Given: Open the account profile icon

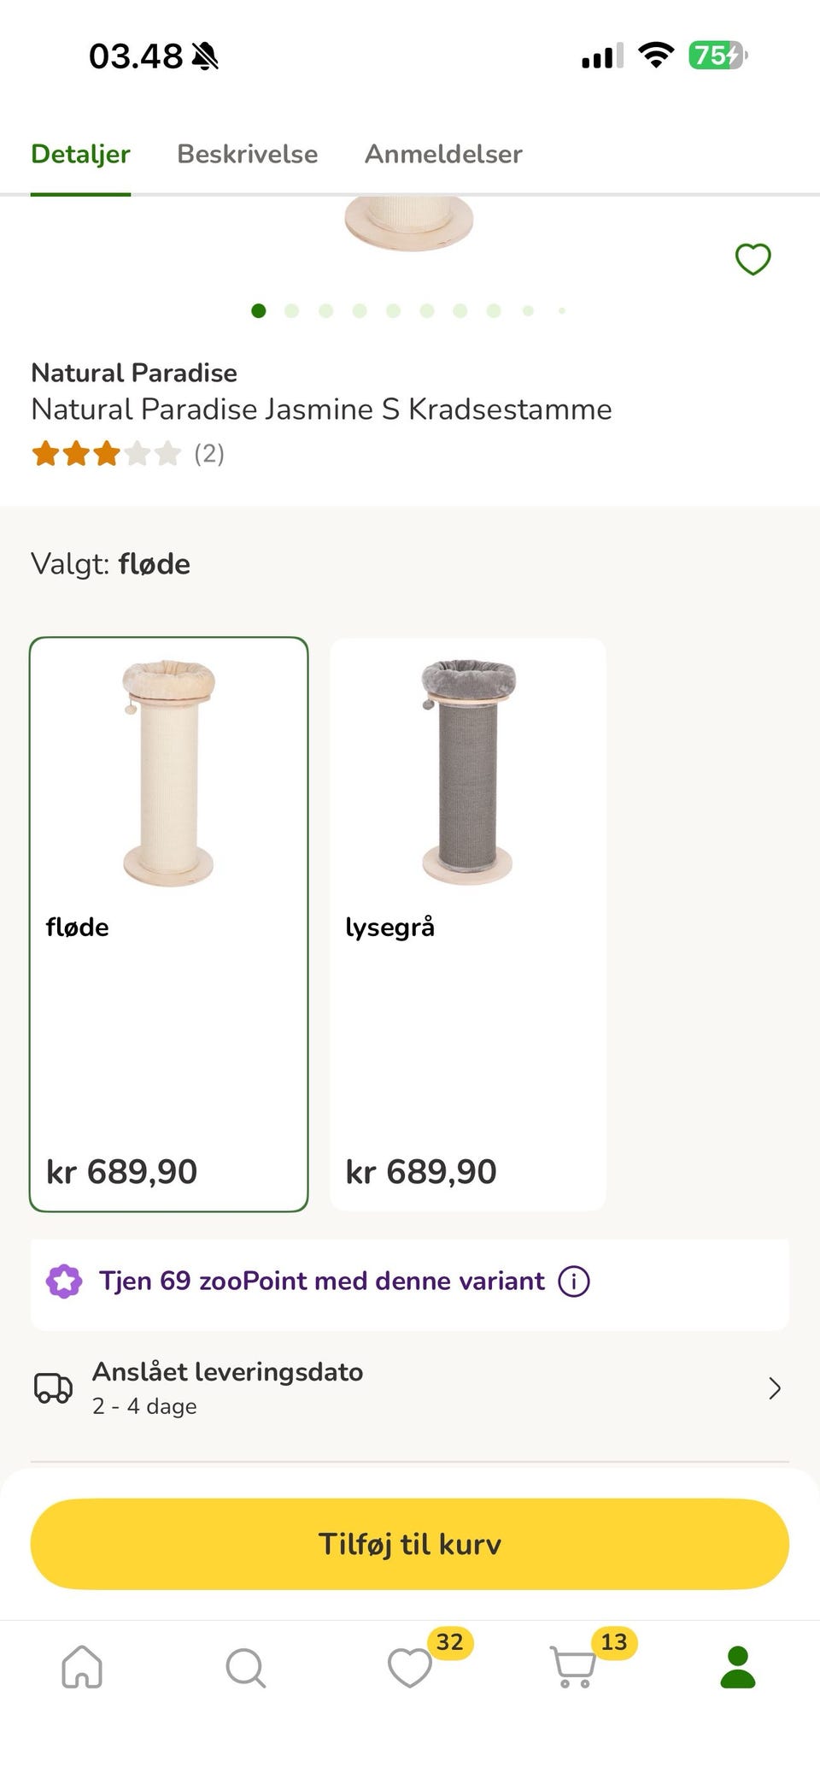Looking at the screenshot, I should pos(738,1667).
